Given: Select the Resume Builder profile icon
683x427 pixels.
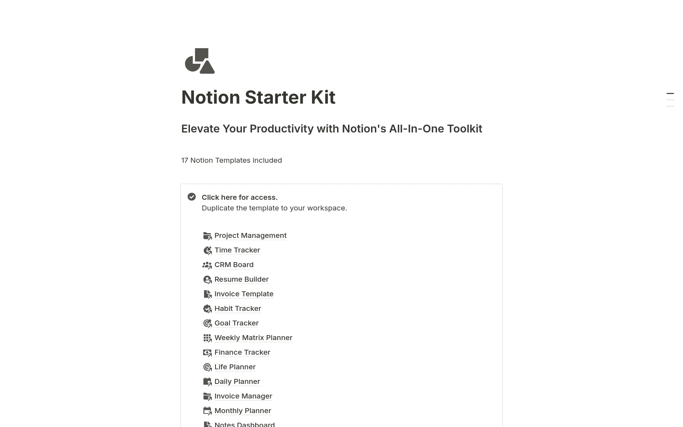Looking at the screenshot, I should pyautogui.click(x=207, y=279).
